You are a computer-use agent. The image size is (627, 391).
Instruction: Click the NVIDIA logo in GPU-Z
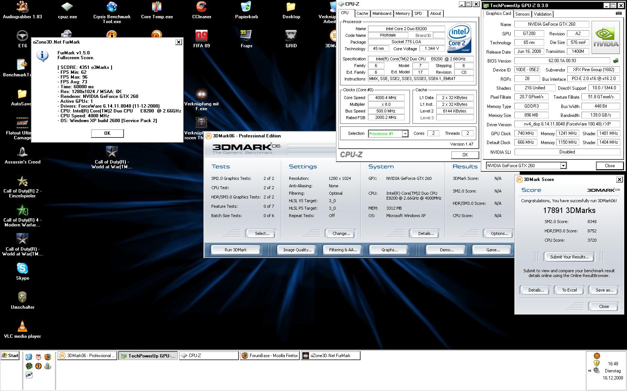pyautogui.click(x=606, y=37)
